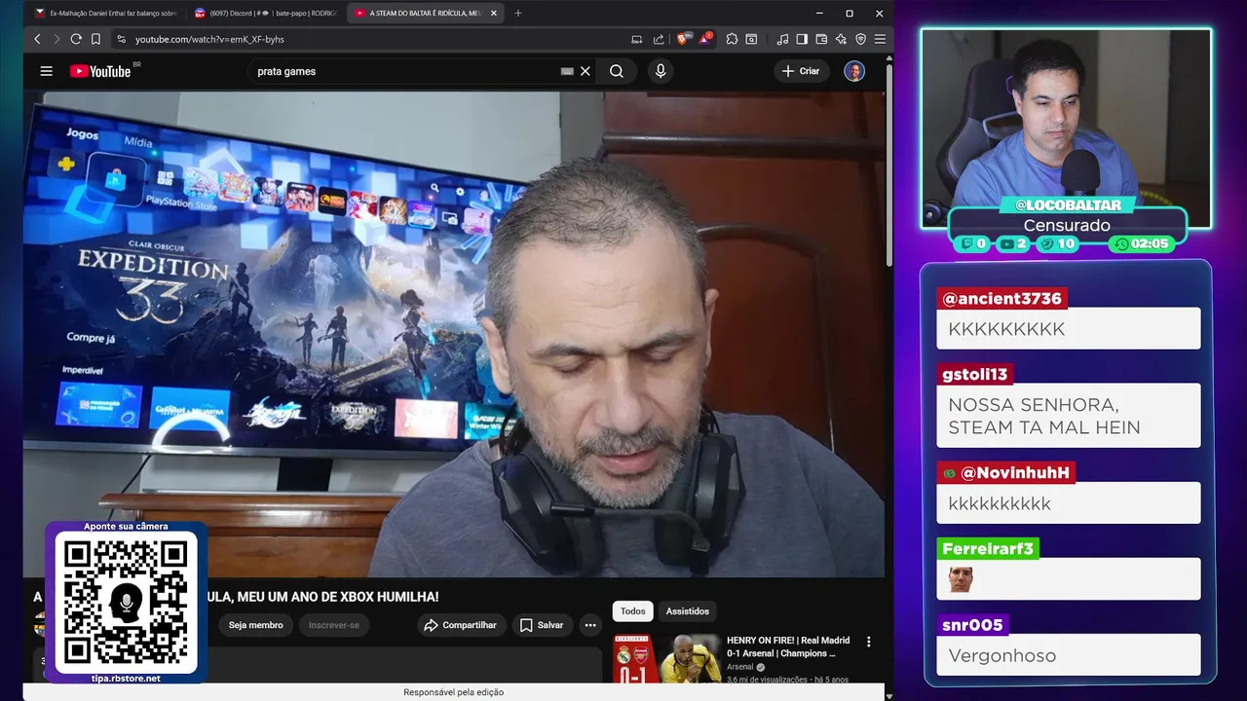Click the Ferreirarf3 chat username
Screen dimensions: 1247x701
988,549
